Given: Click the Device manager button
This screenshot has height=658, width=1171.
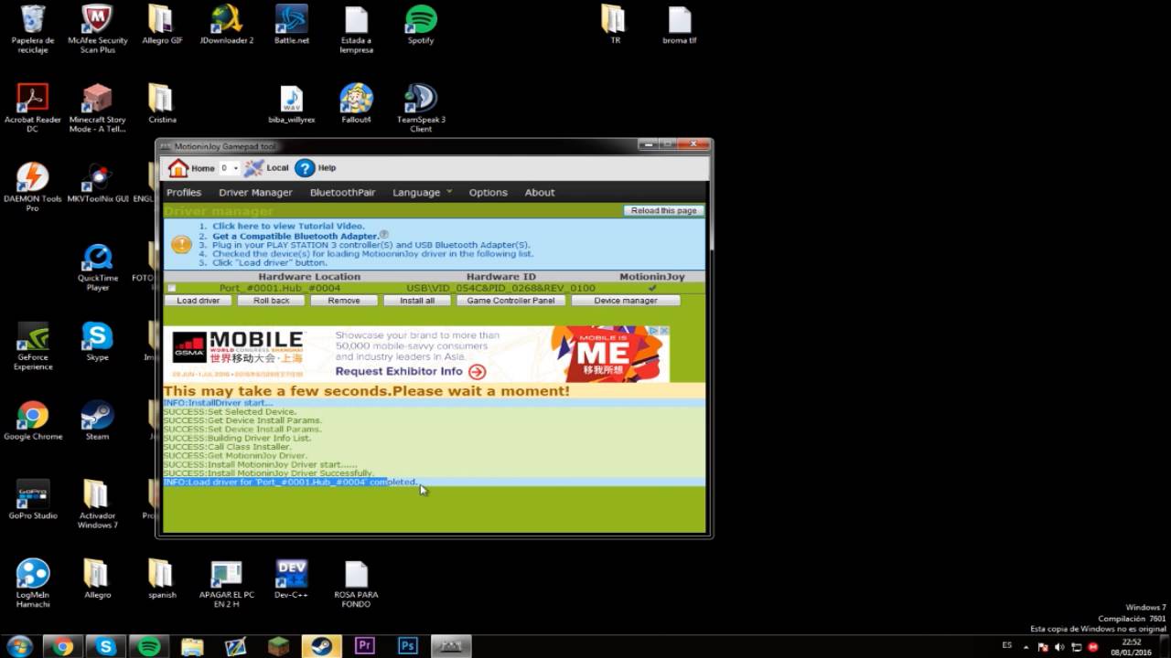Looking at the screenshot, I should [626, 300].
